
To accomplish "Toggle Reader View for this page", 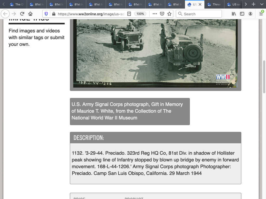I will [x=129, y=14].
